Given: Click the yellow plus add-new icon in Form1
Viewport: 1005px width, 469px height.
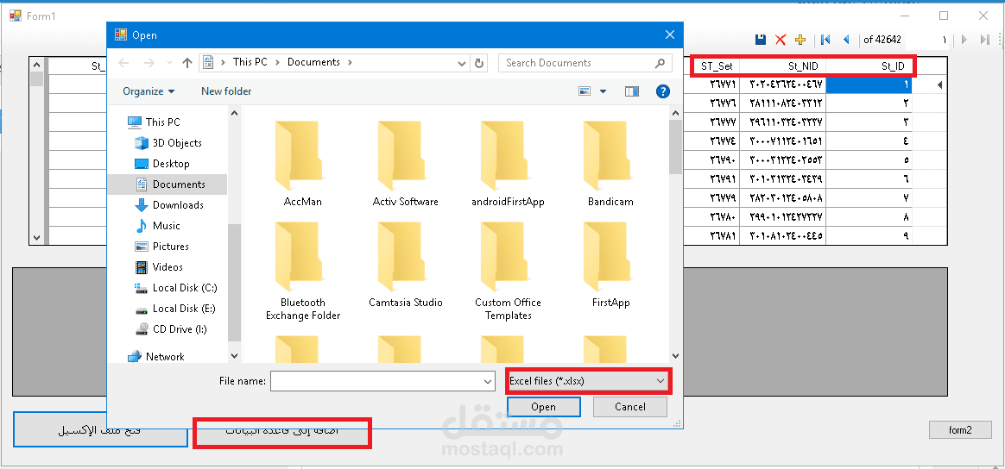Looking at the screenshot, I should (800, 40).
